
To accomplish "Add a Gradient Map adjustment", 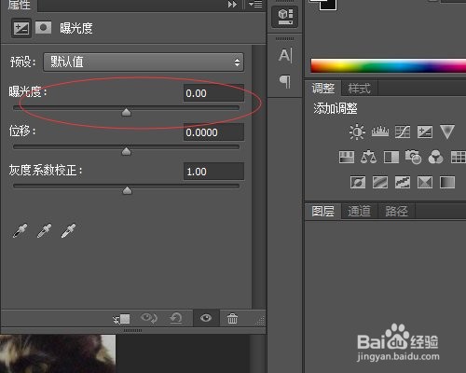I will [447, 183].
